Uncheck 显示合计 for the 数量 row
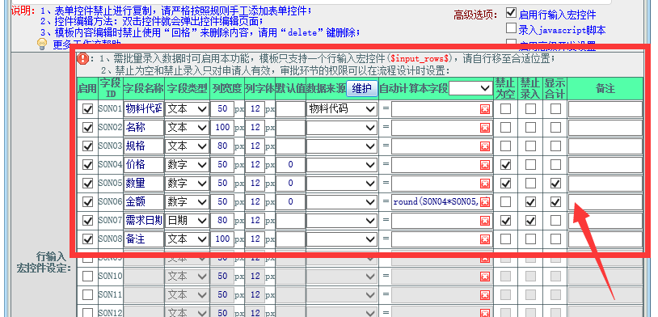This screenshot has height=317, width=658. click(x=555, y=184)
